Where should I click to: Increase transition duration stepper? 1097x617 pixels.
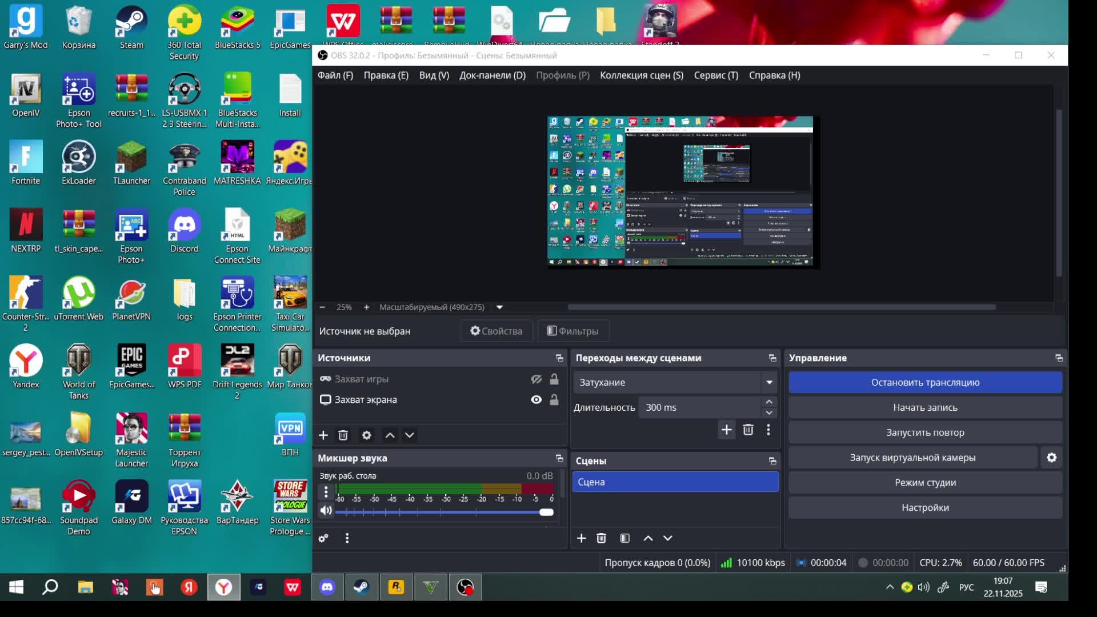click(x=769, y=402)
